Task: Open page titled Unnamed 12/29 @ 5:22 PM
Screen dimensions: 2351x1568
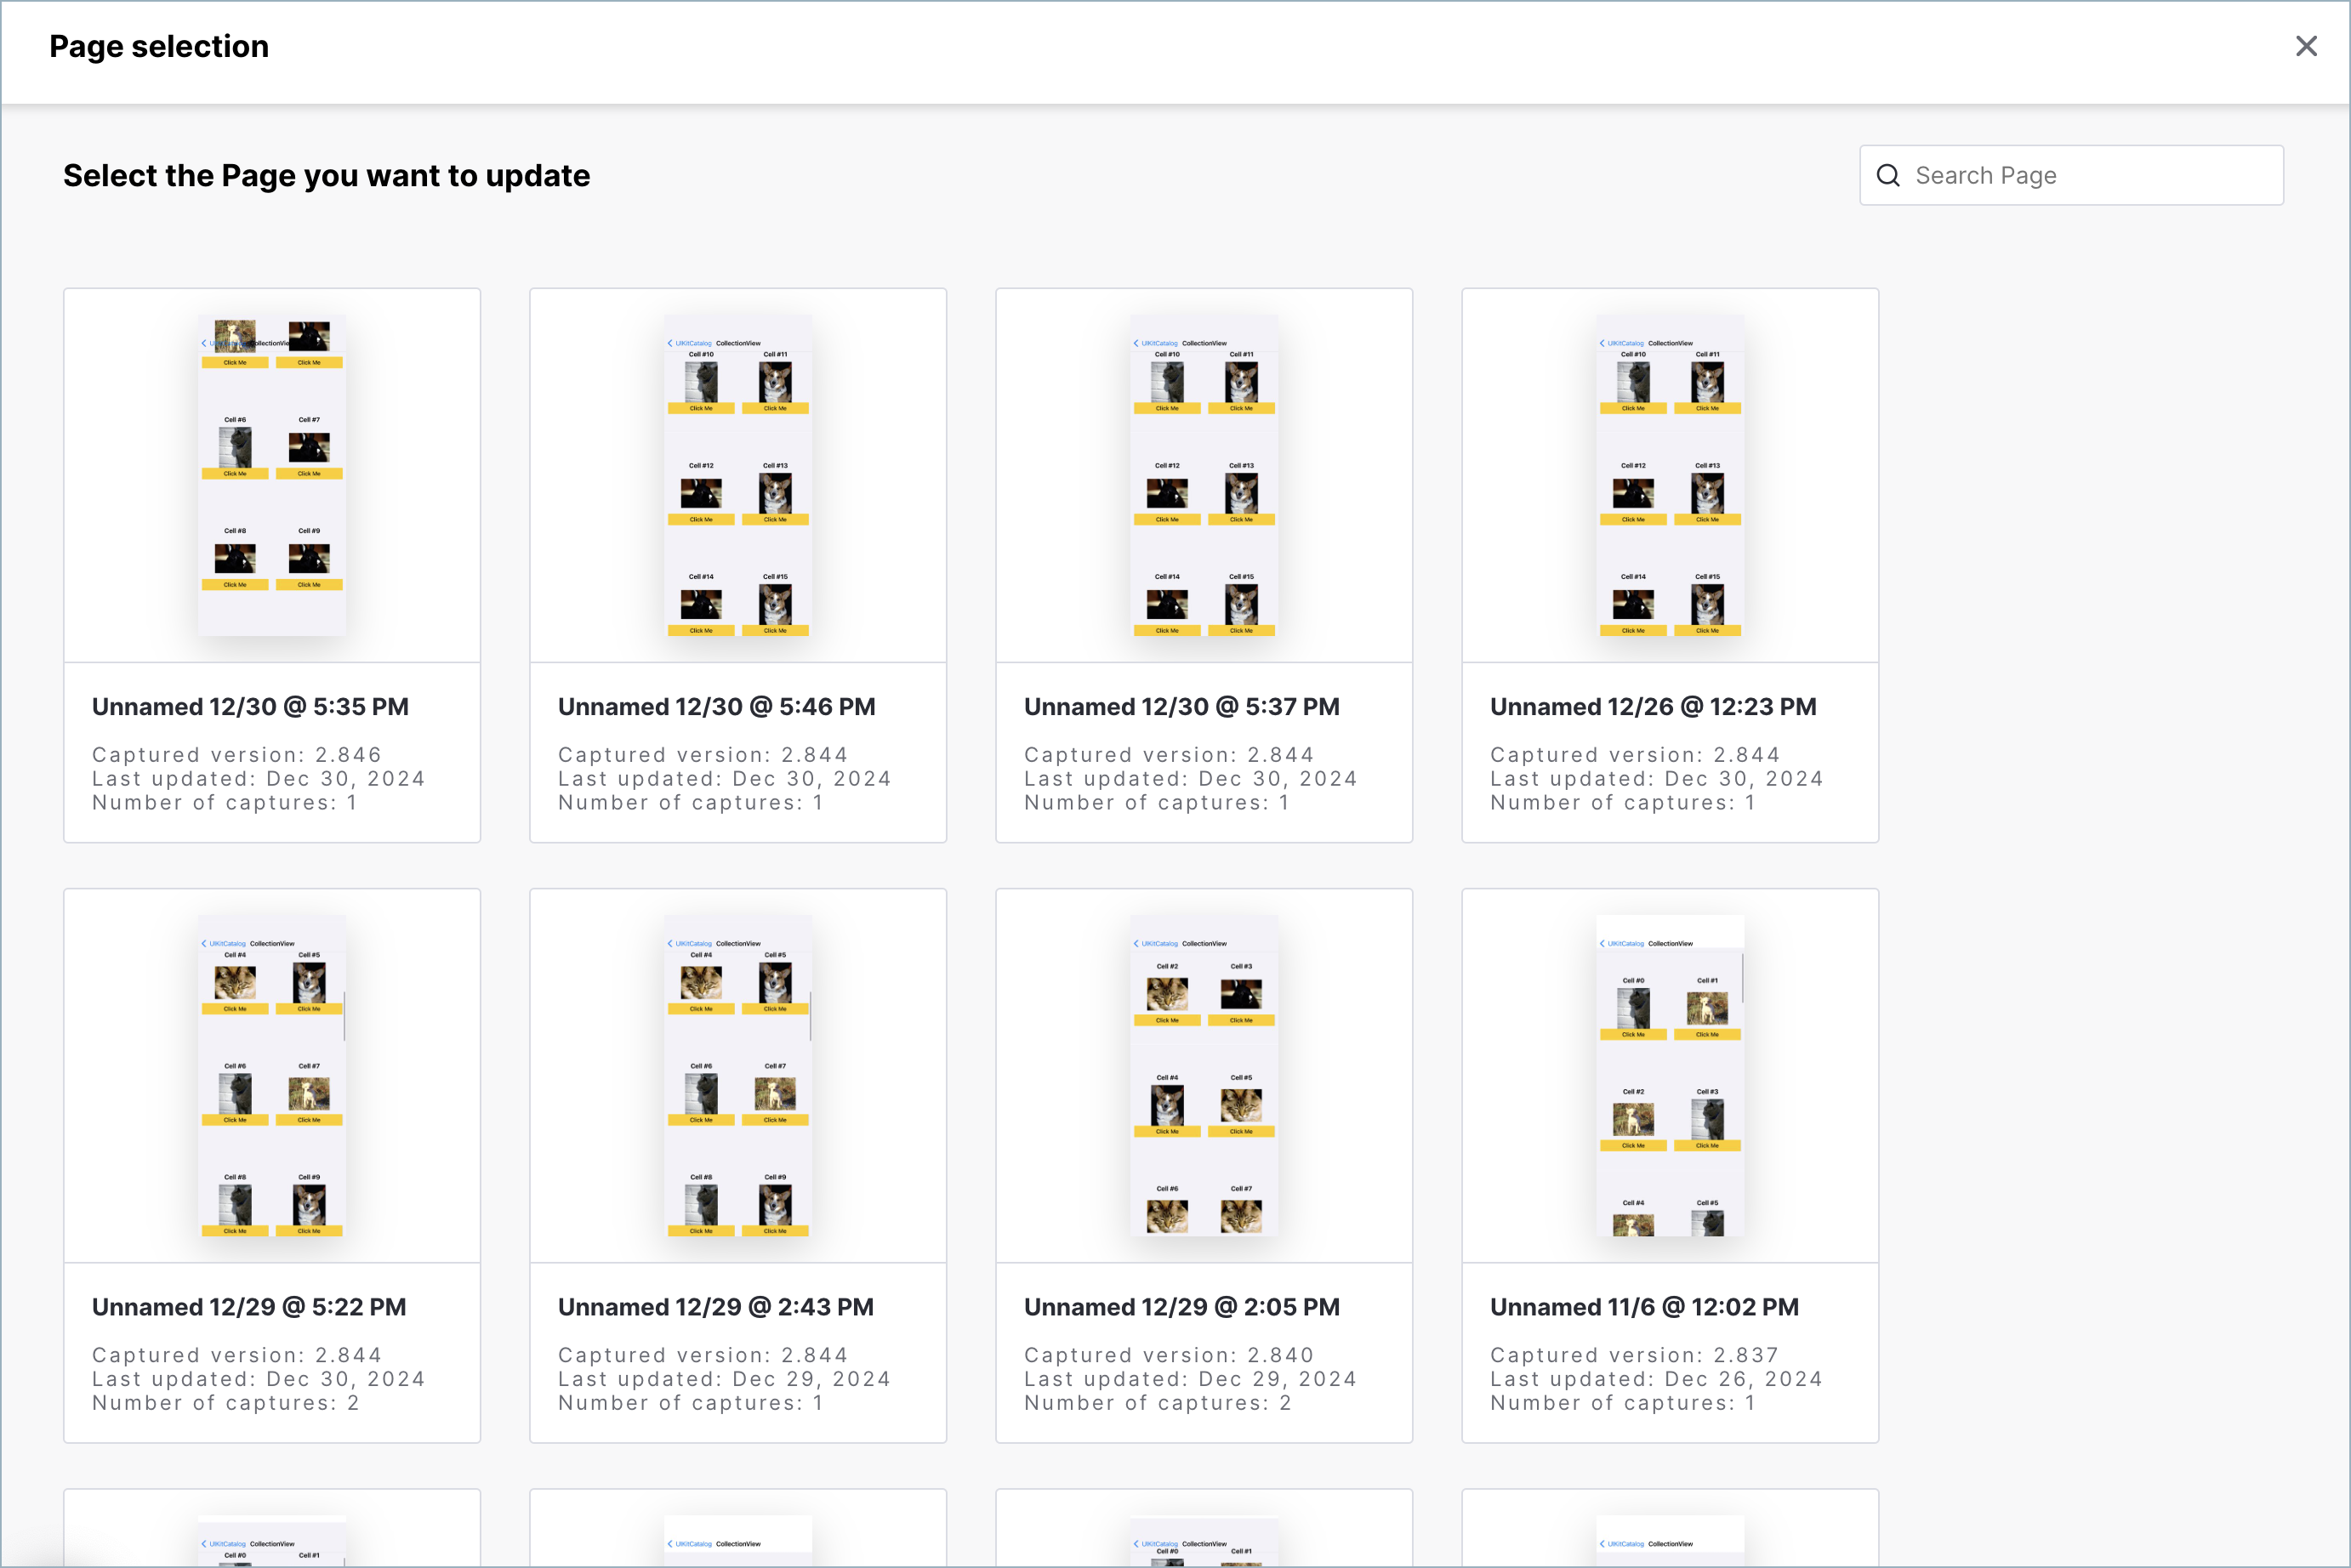Action: click(x=249, y=1307)
